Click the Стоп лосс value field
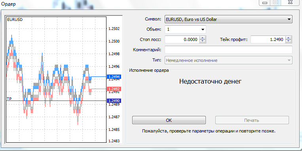This screenshot has width=302, height=151. (182, 39)
